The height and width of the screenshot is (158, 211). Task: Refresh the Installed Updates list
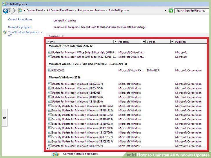pyautogui.click(x=171, y=10)
